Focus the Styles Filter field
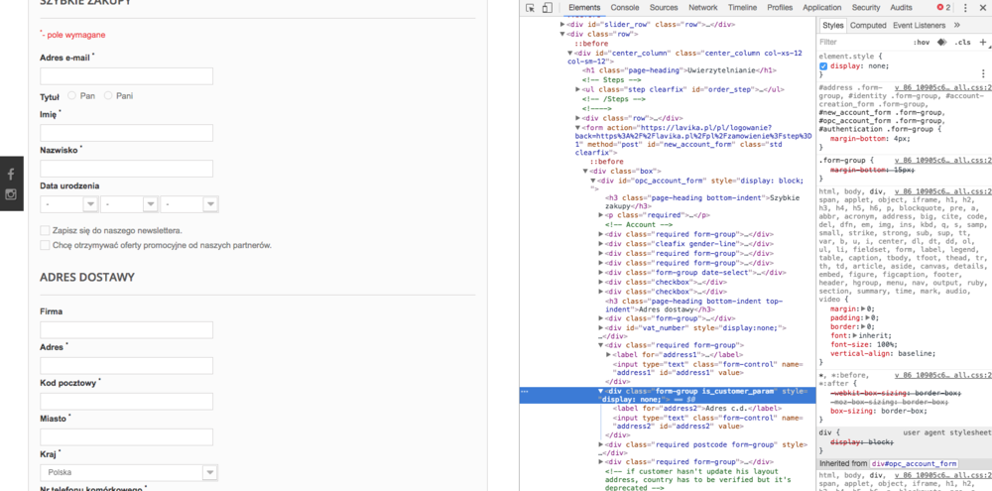Viewport: 992px width, 491px height. click(x=862, y=43)
